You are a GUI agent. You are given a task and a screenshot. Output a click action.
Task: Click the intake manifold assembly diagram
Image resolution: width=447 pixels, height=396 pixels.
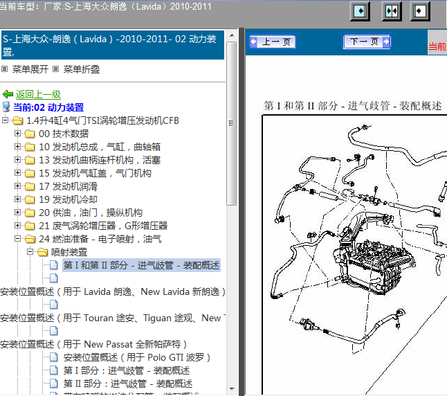click(x=355, y=255)
